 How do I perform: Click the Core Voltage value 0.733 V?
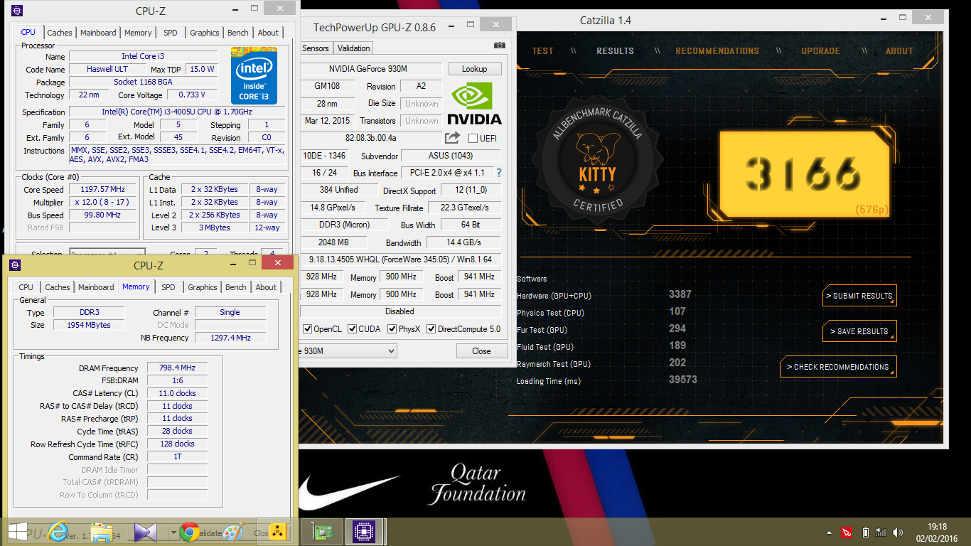pos(192,95)
